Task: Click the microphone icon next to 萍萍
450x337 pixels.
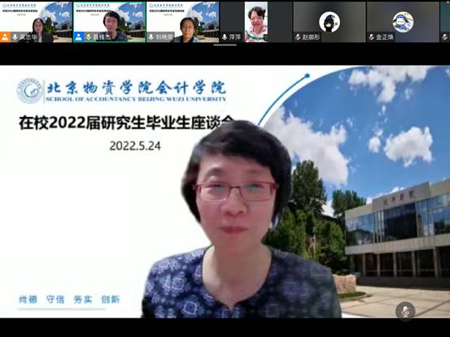Action: tap(225, 37)
